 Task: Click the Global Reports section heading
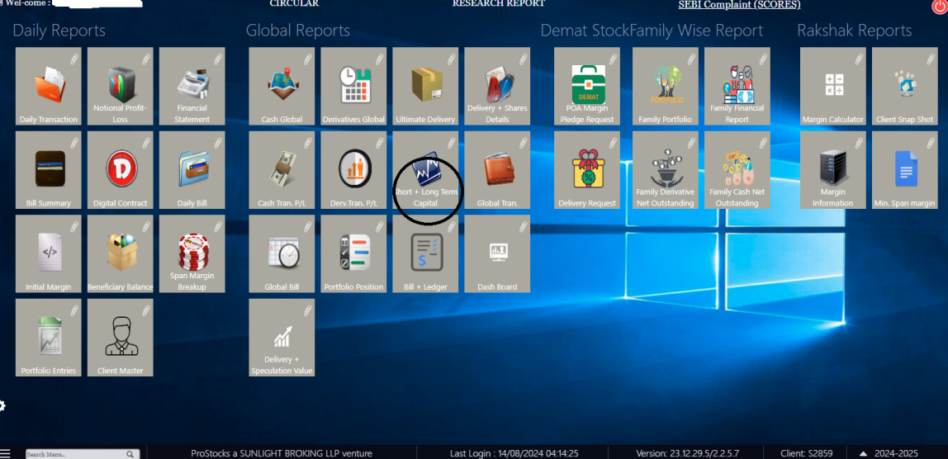pos(298,31)
